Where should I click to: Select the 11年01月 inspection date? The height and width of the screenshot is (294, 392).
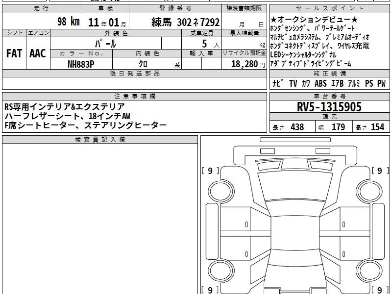pos(107,22)
